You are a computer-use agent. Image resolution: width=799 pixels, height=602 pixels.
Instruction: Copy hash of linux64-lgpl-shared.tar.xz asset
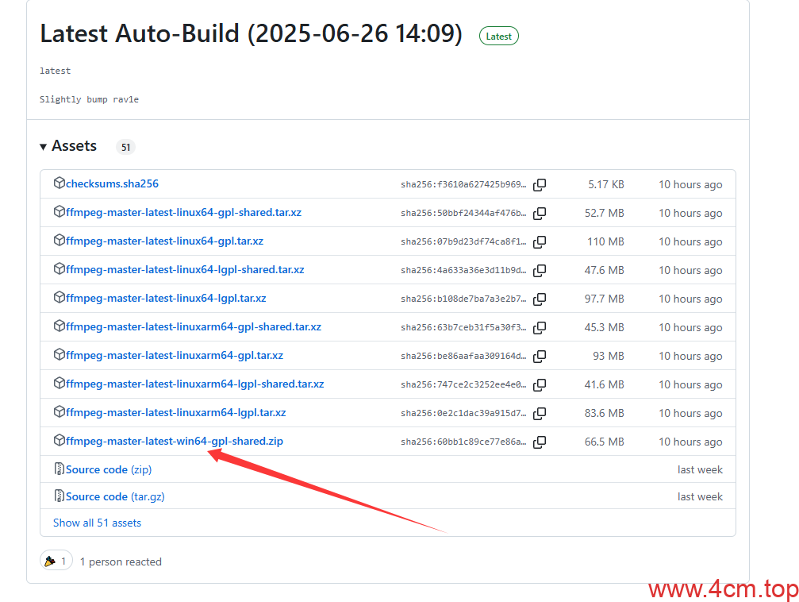pyautogui.click(x=540, y=270)
